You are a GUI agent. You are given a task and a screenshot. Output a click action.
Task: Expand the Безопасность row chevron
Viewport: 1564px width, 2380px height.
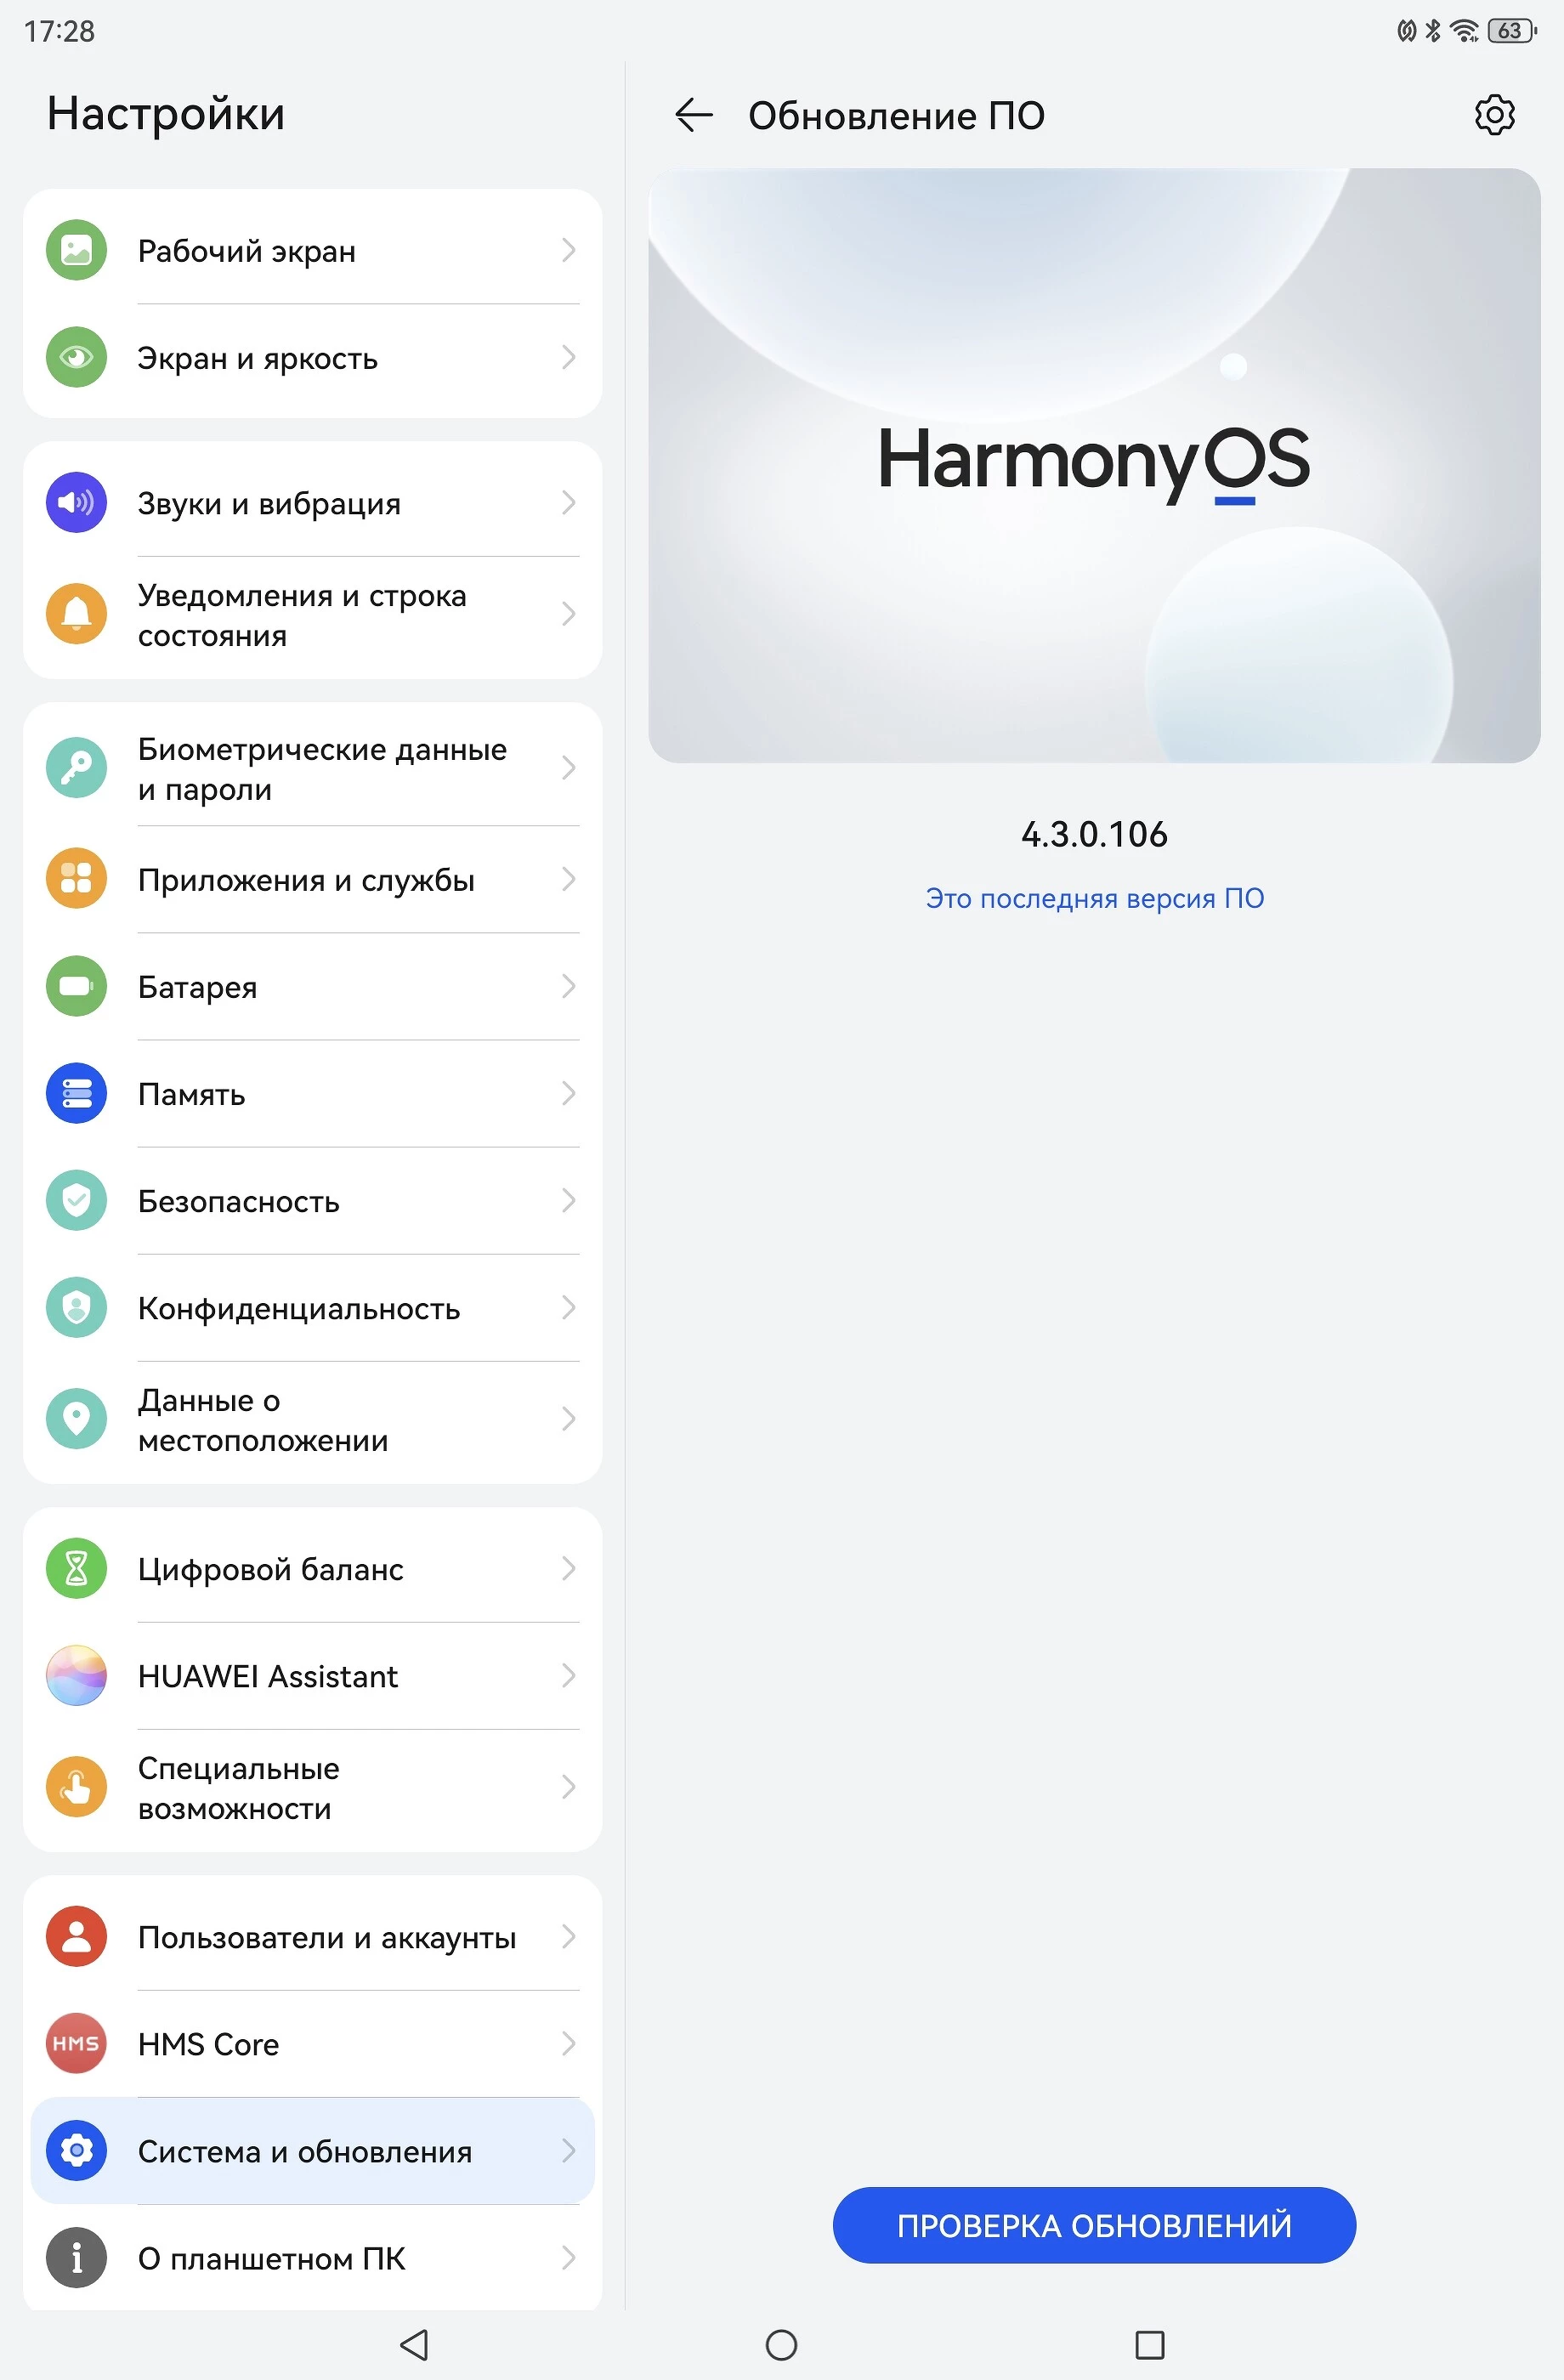click(x=568, y=1200)
